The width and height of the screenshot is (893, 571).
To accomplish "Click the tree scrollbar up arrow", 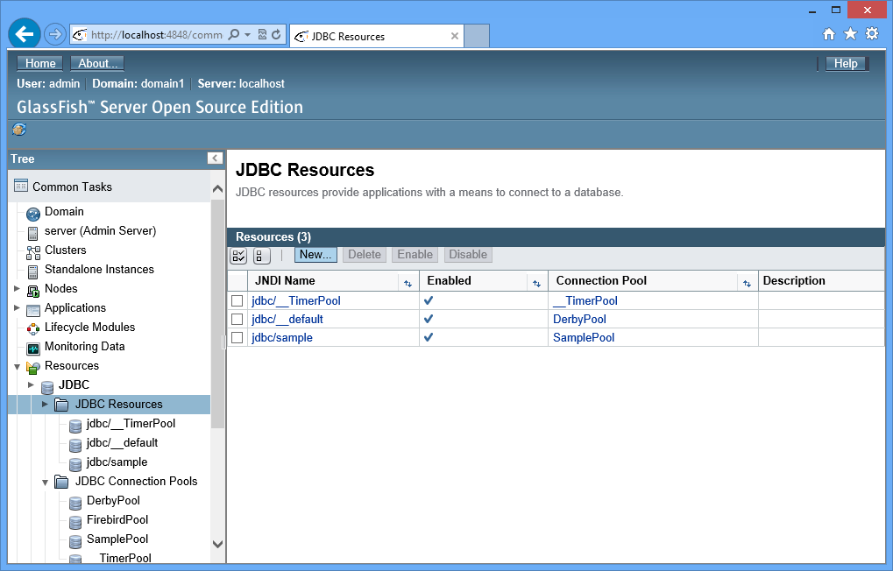I will click(217, 189).
